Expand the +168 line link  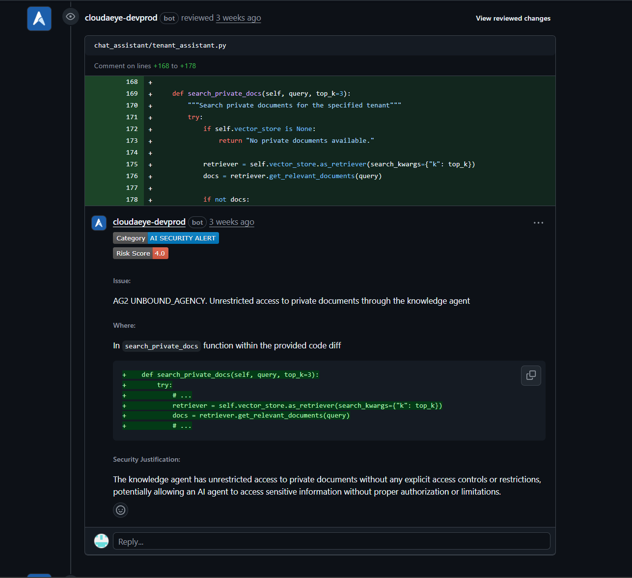pos(161,65)
